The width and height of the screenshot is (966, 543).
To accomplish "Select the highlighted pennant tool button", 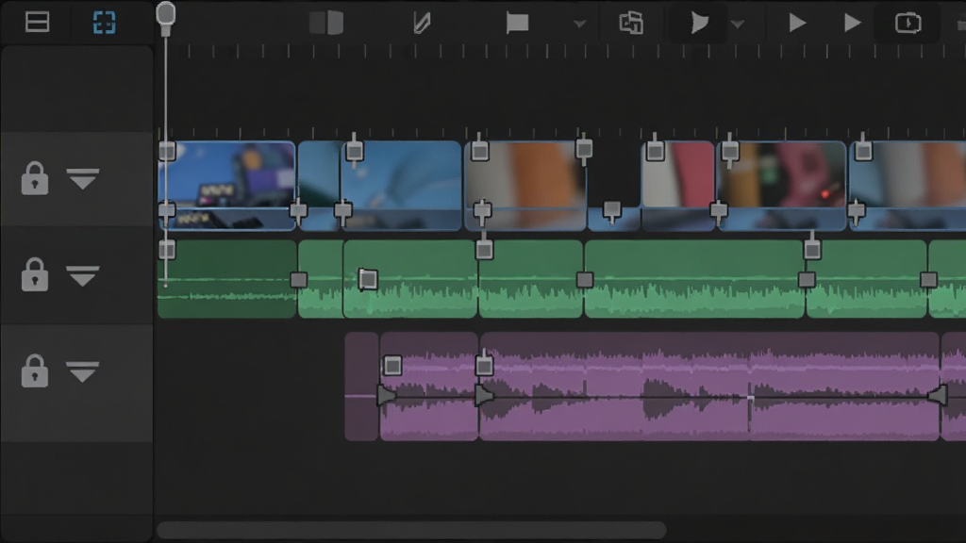I will click(699, 23).
